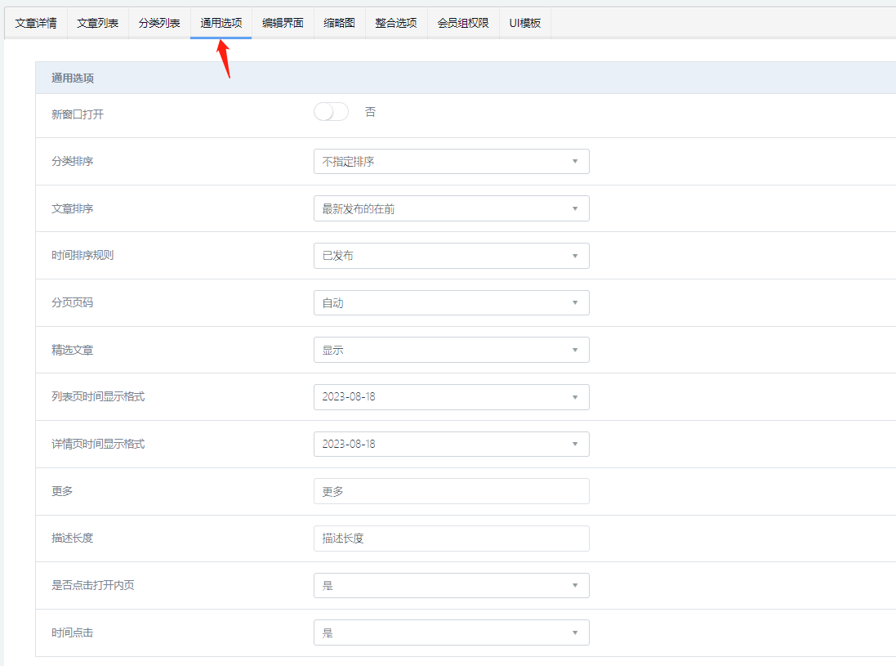Open the 时间排序规则 dropdown
This screenshot has width=896, height=666.
(x=451, y=256)
